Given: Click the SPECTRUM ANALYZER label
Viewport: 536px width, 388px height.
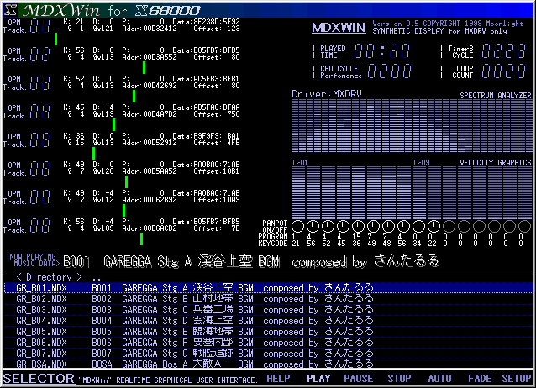Looking at the screenshot, I should [496, 96].
